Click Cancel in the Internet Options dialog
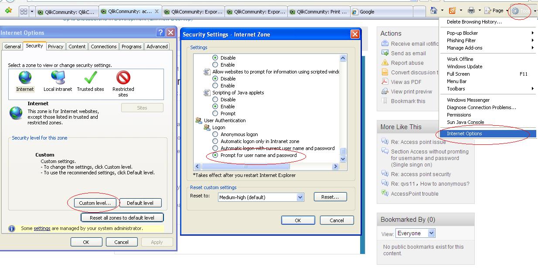The width and height of the screenshot is (538, 270). click(121, 242)
